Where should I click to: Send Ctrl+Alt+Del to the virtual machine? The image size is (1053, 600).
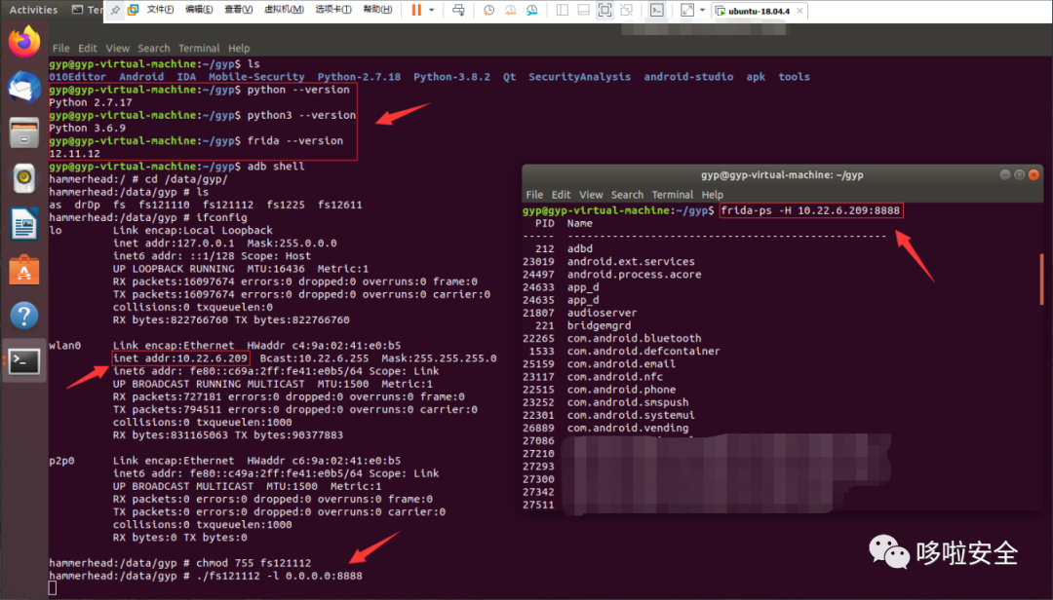(x=458, y=10)
